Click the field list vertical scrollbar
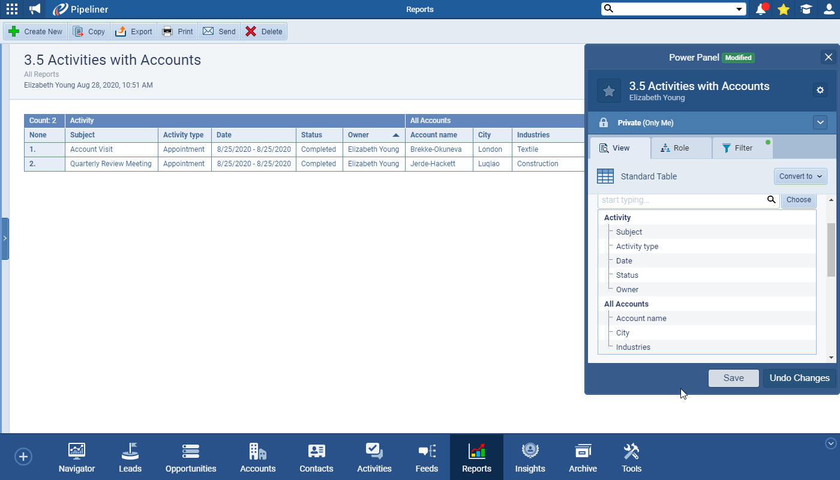This screenshot has height=480, width=840. coord(831,249)
